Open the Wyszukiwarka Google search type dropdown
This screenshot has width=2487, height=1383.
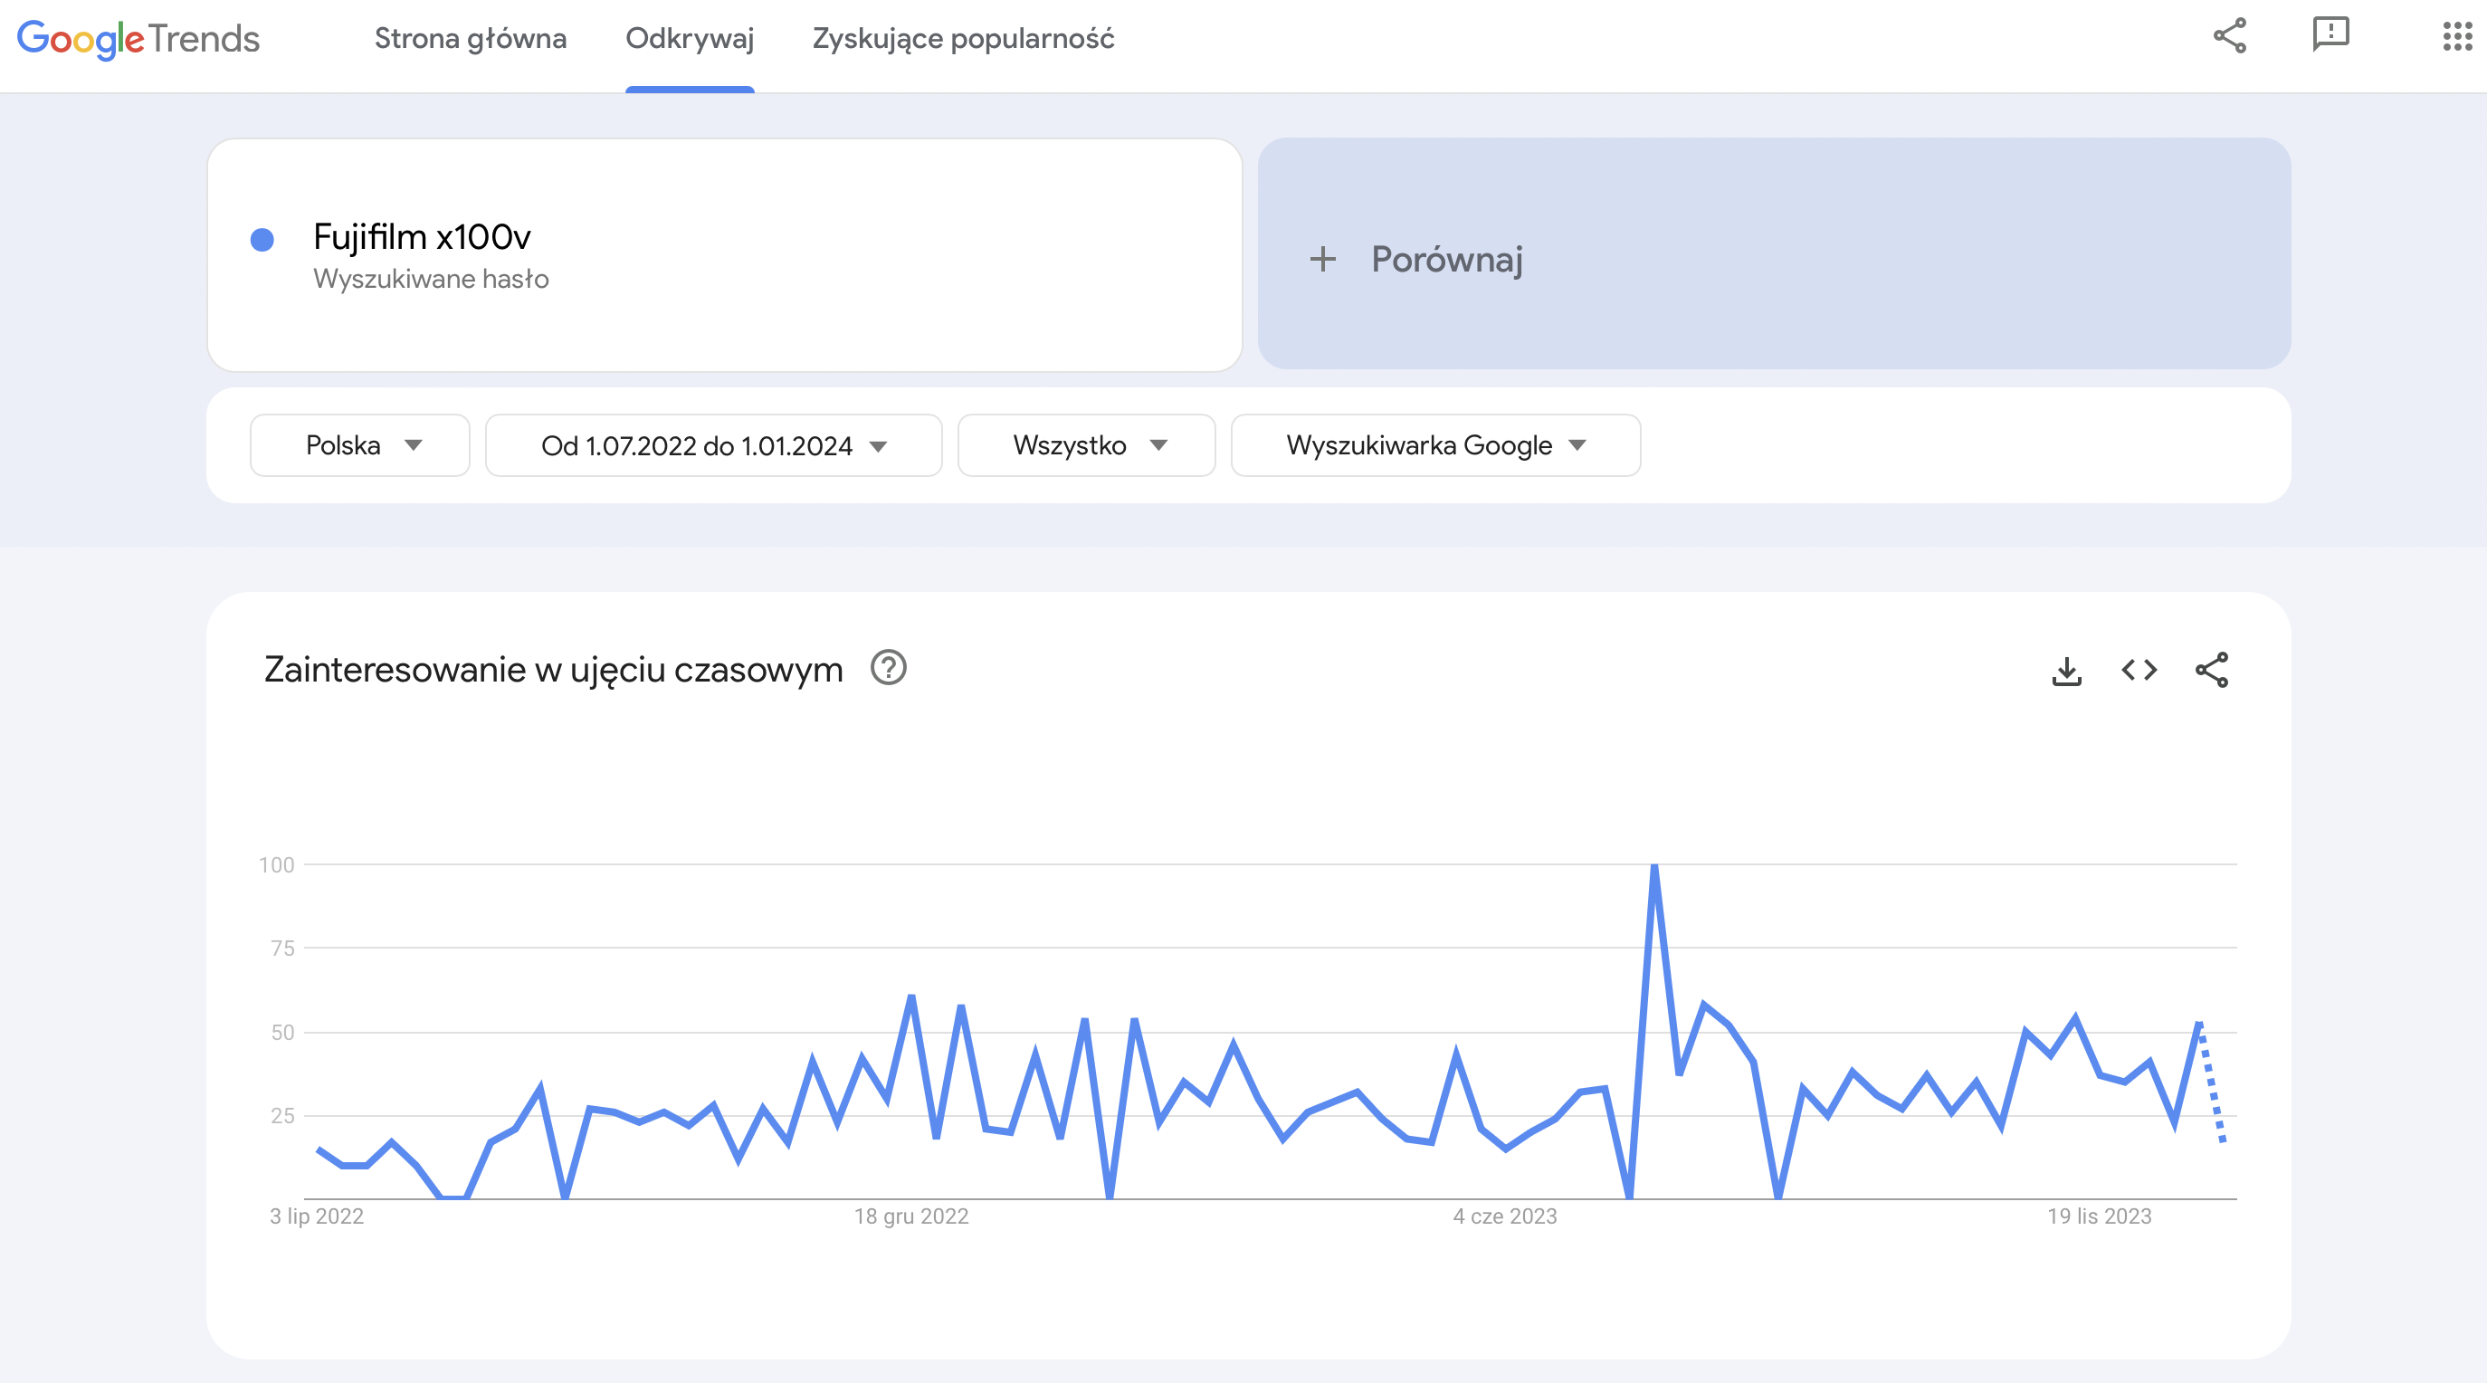point(1435,445)
